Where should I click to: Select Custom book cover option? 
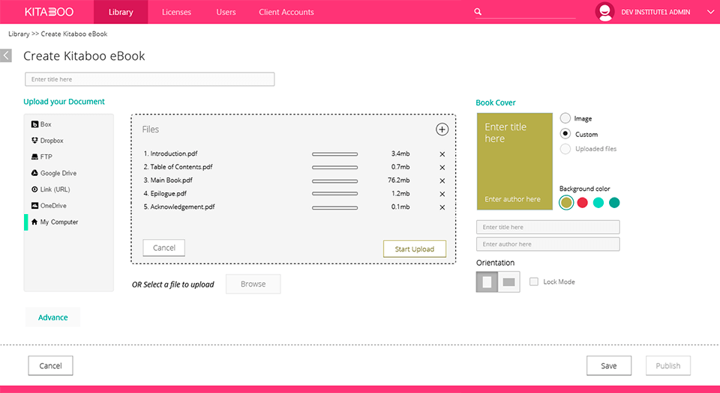pos(565,134)
